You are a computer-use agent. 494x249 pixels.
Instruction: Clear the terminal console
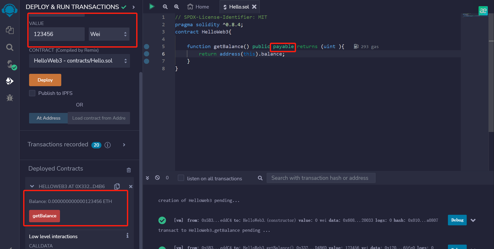tap(157, 177)
